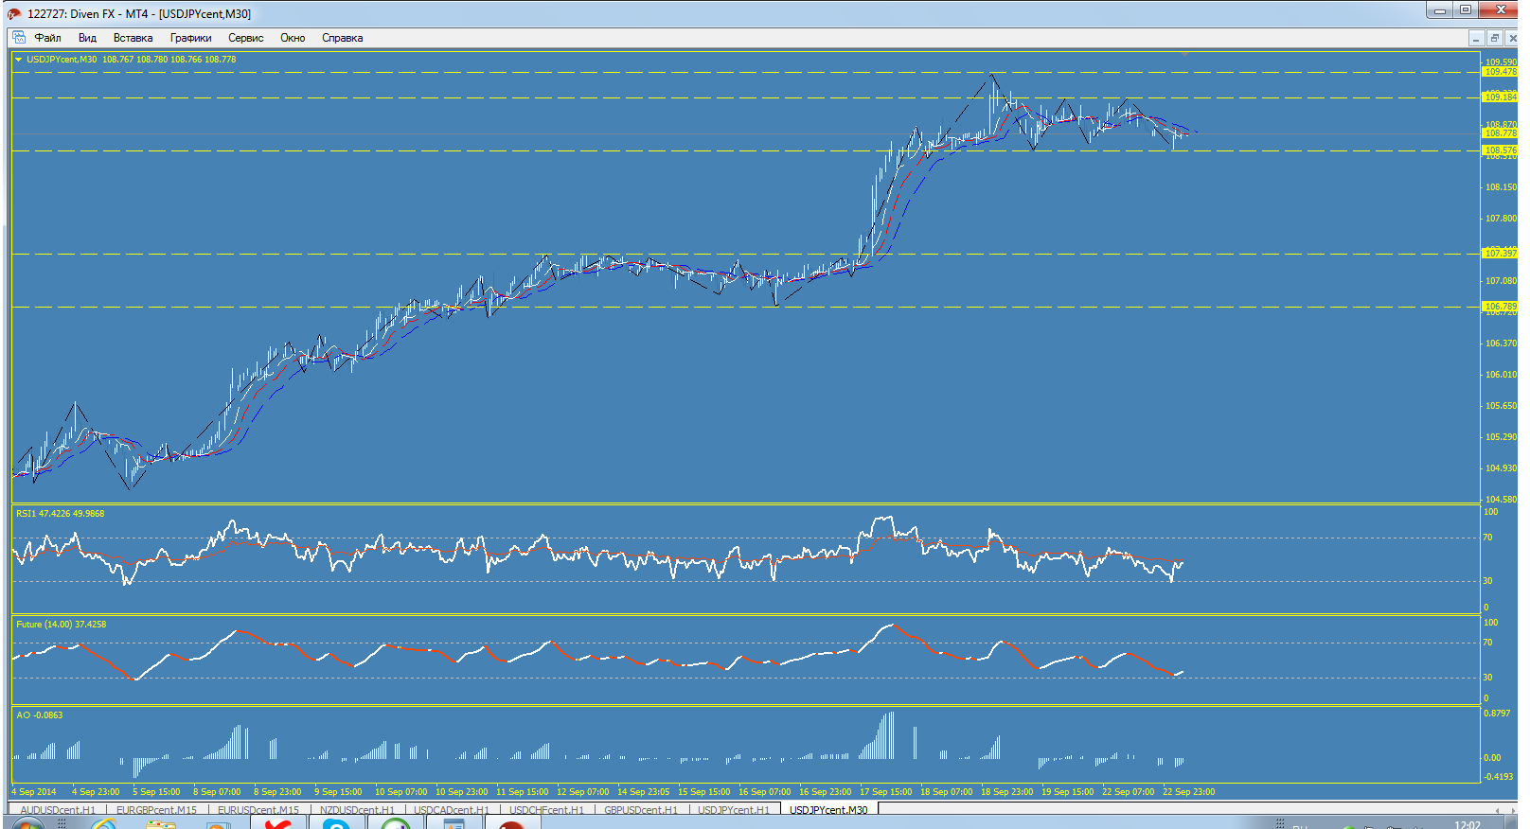The width and height of the screenshot is (1530, 829).
Task: Close the inner chart window
Action: [1512, 38]
